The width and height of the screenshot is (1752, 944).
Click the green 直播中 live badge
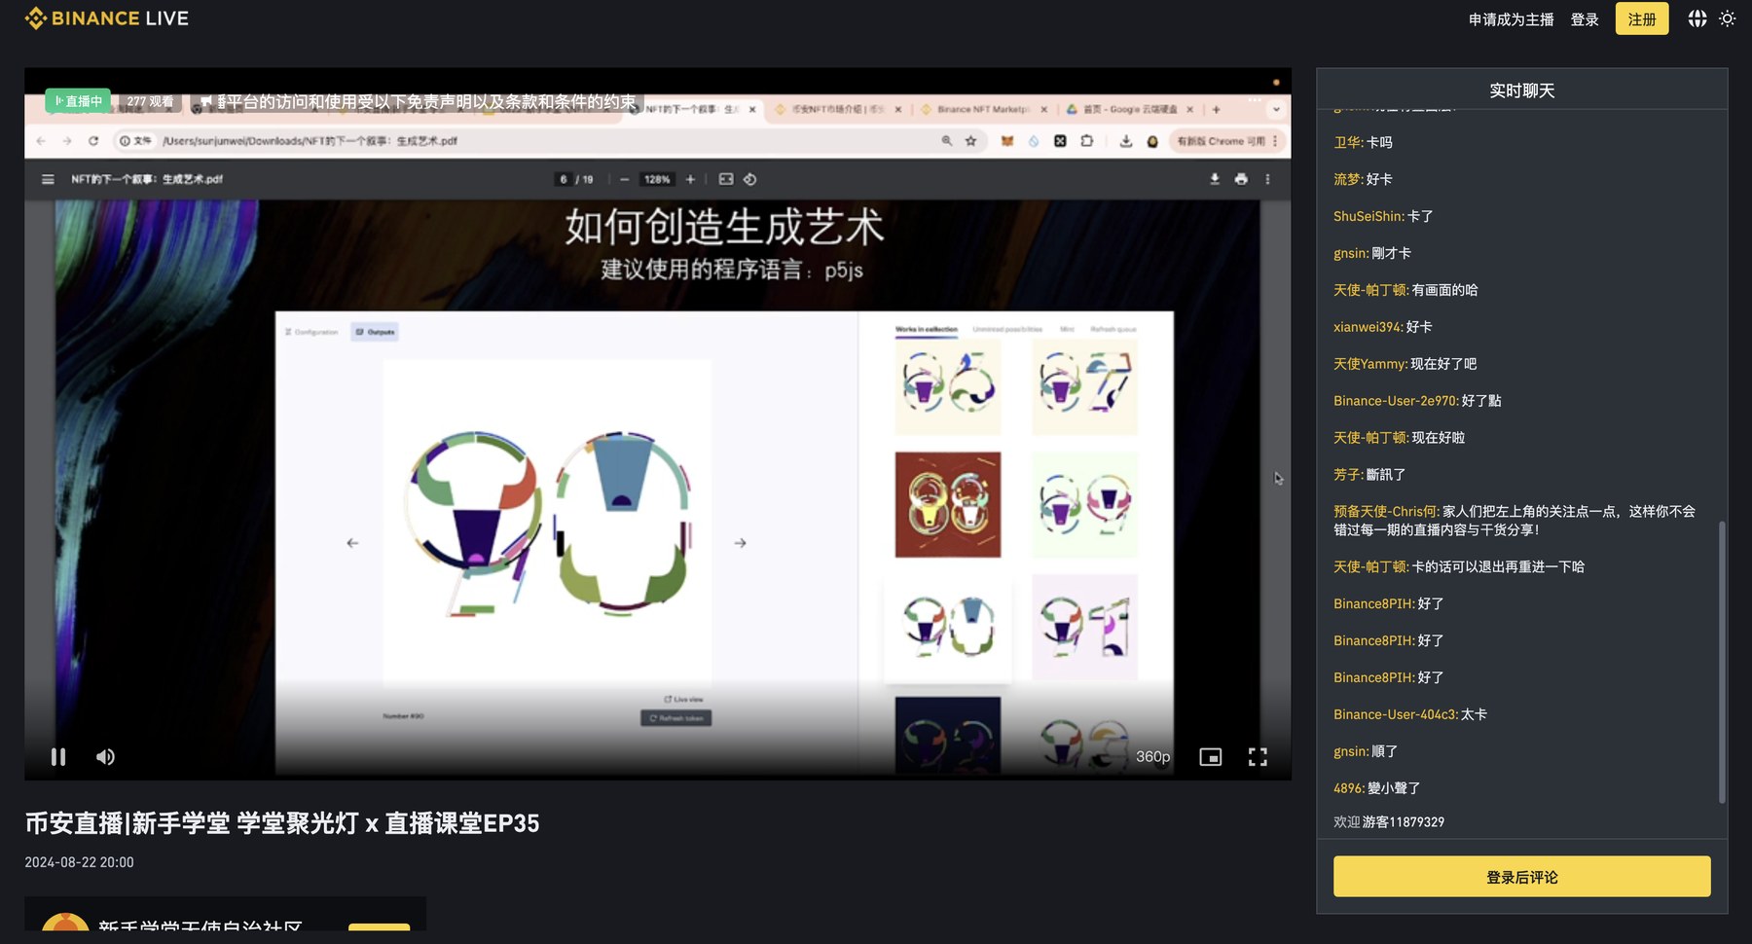click(x=78, y=101)
